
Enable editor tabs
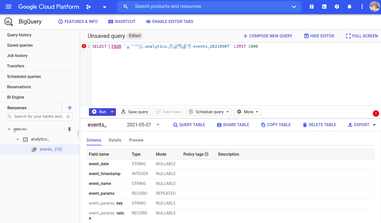pos(170,22)
